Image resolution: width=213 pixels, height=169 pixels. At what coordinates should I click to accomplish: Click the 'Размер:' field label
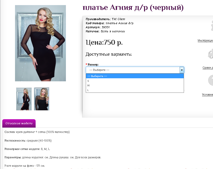tap(93, 65)
